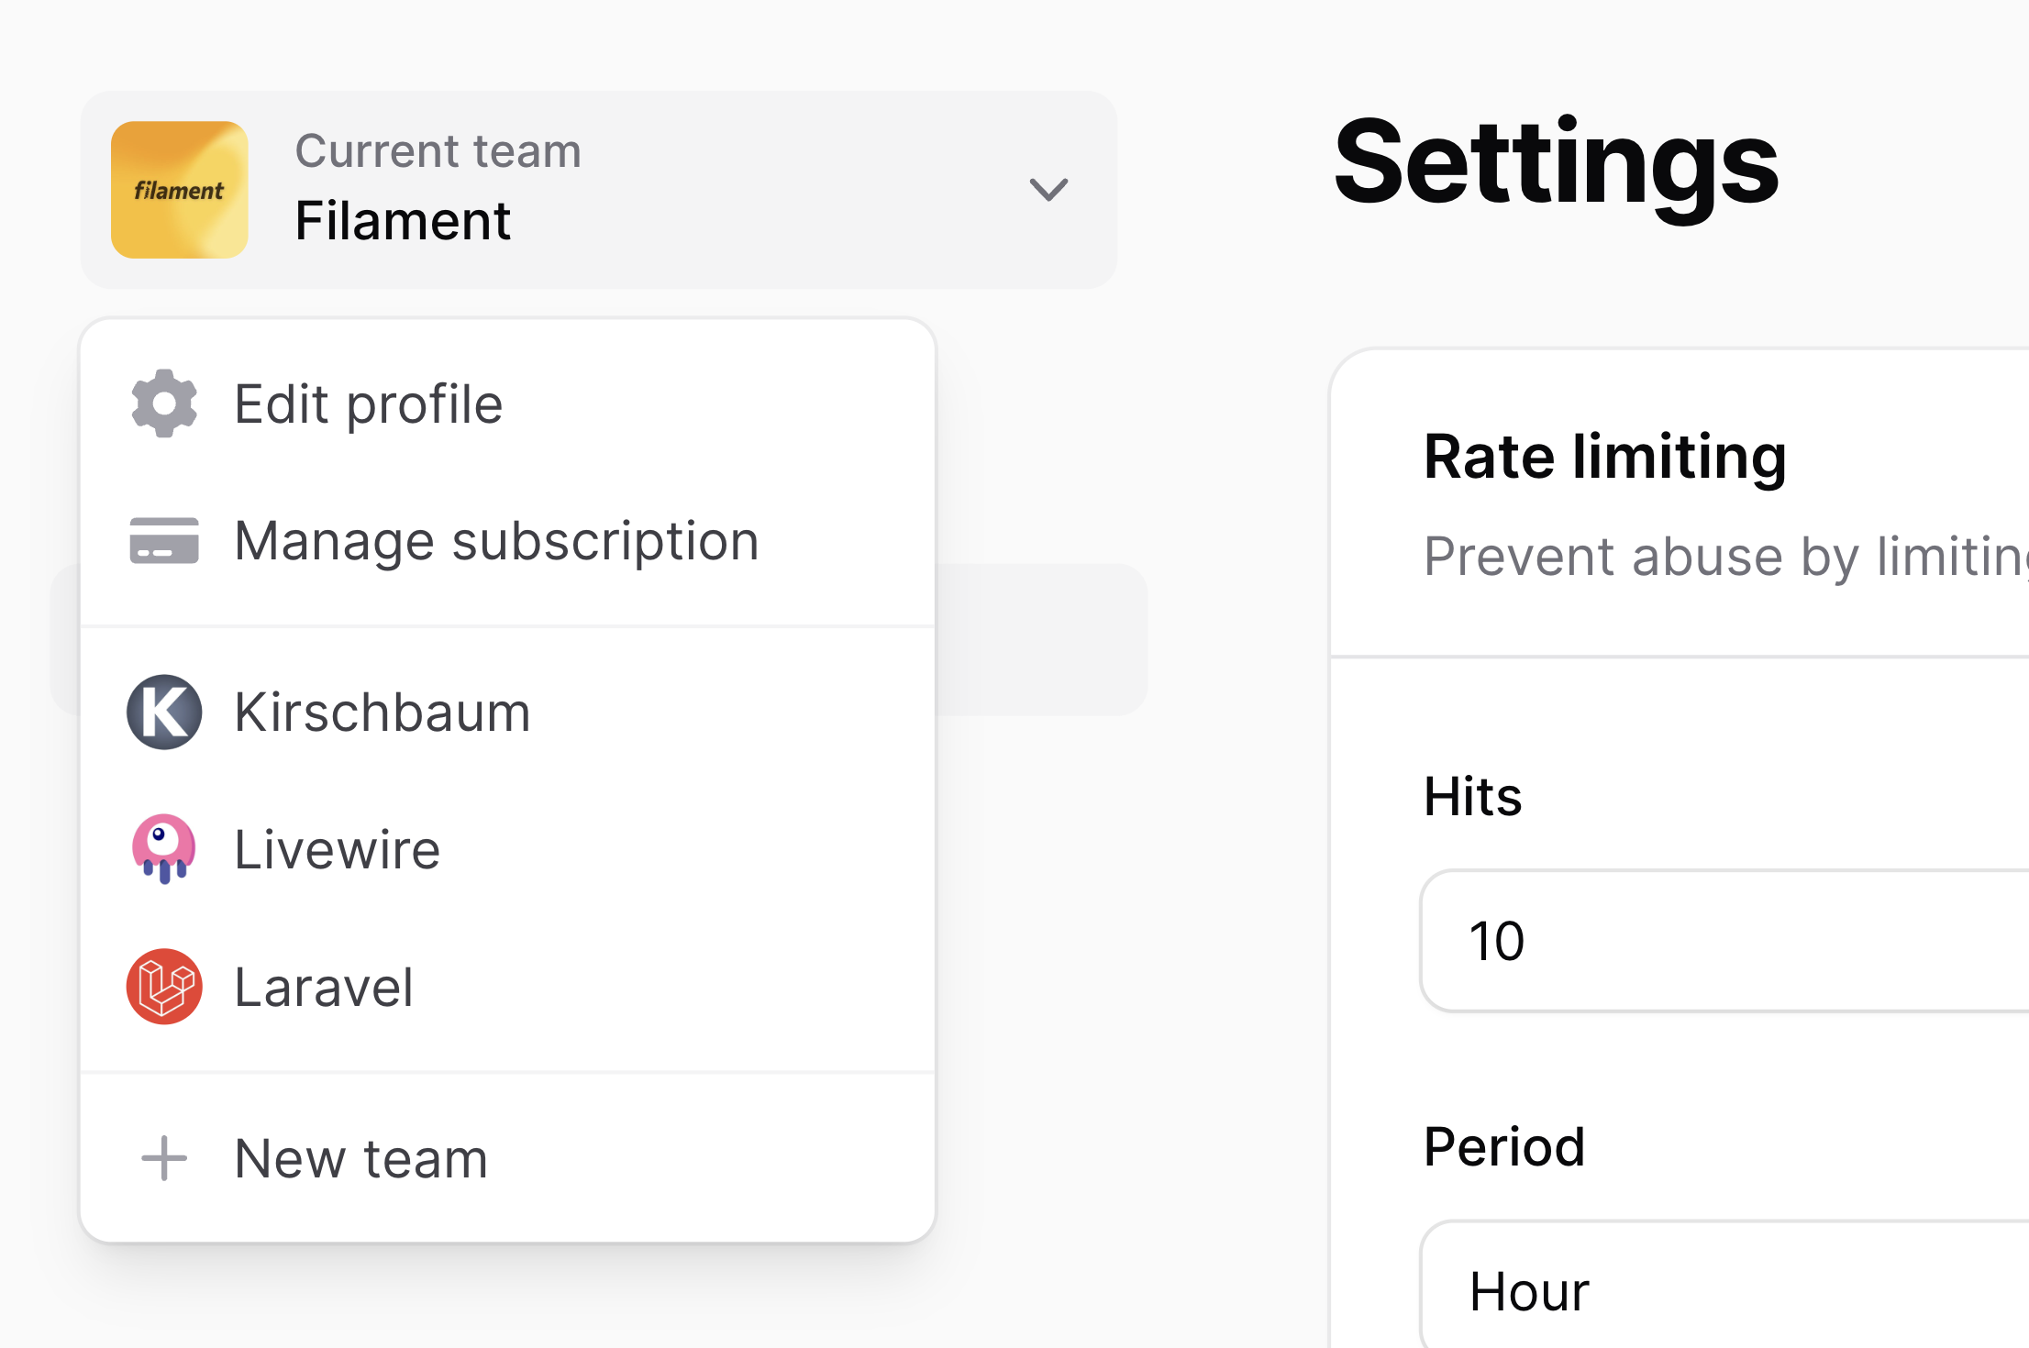The height and width of the screenshot is (1348, 2029).
Task: Create a New team
Action: [360, 1158]
